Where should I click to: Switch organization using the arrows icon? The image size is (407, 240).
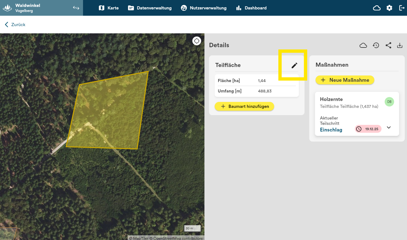[76, 8]
